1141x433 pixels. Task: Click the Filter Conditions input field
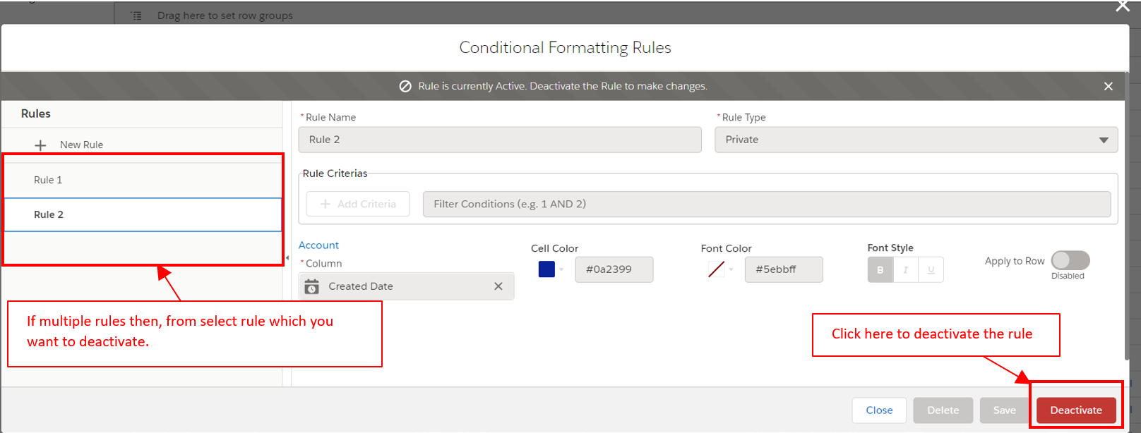pos(766,204)
